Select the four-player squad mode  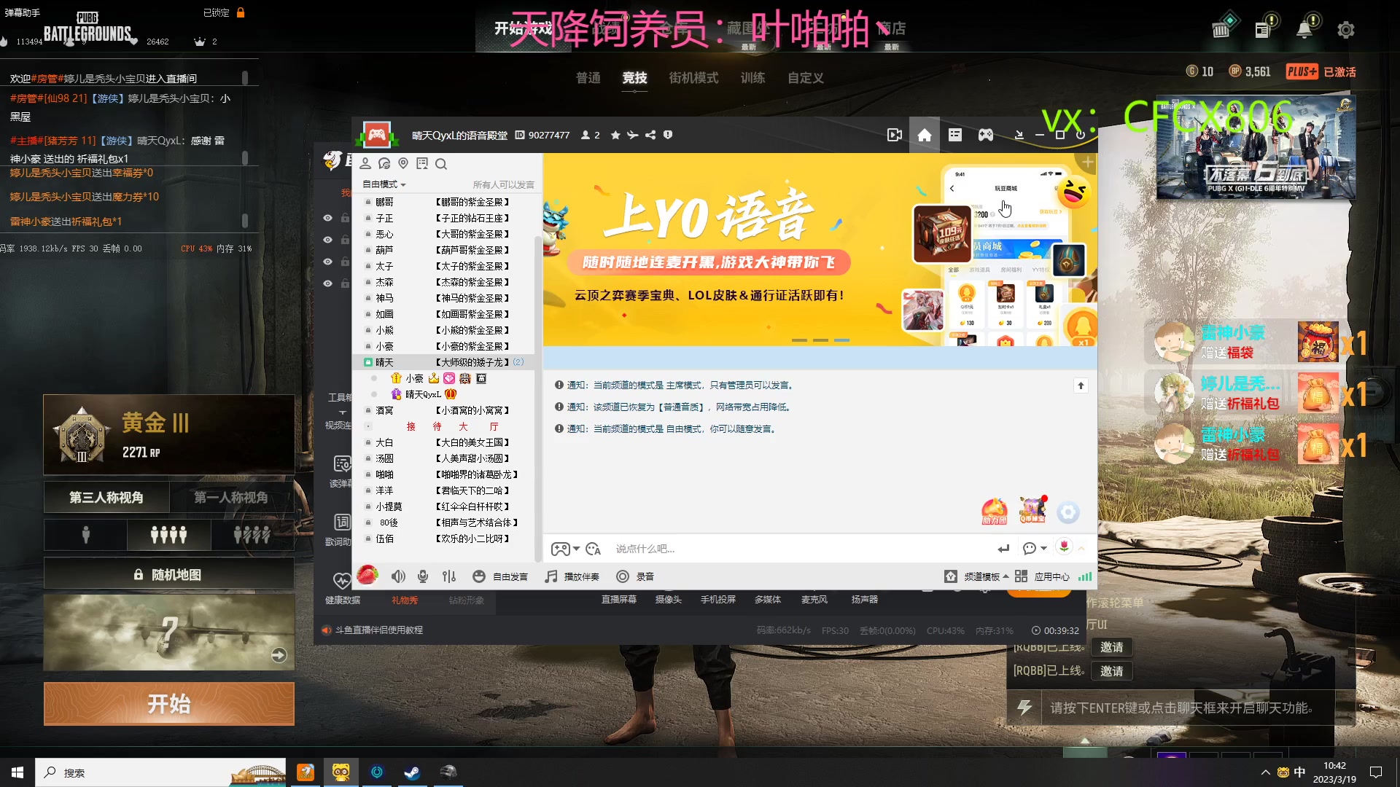click(168, 534)
